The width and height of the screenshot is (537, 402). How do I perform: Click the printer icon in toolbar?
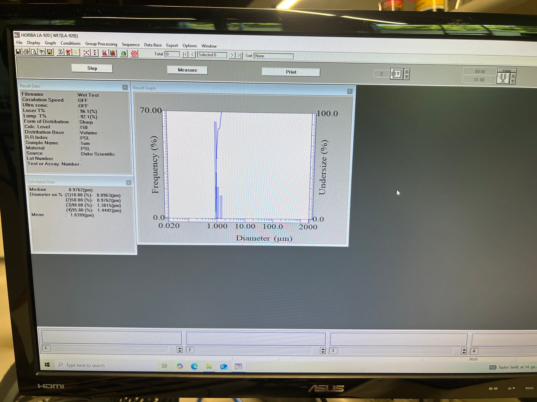tap(26, 52)
